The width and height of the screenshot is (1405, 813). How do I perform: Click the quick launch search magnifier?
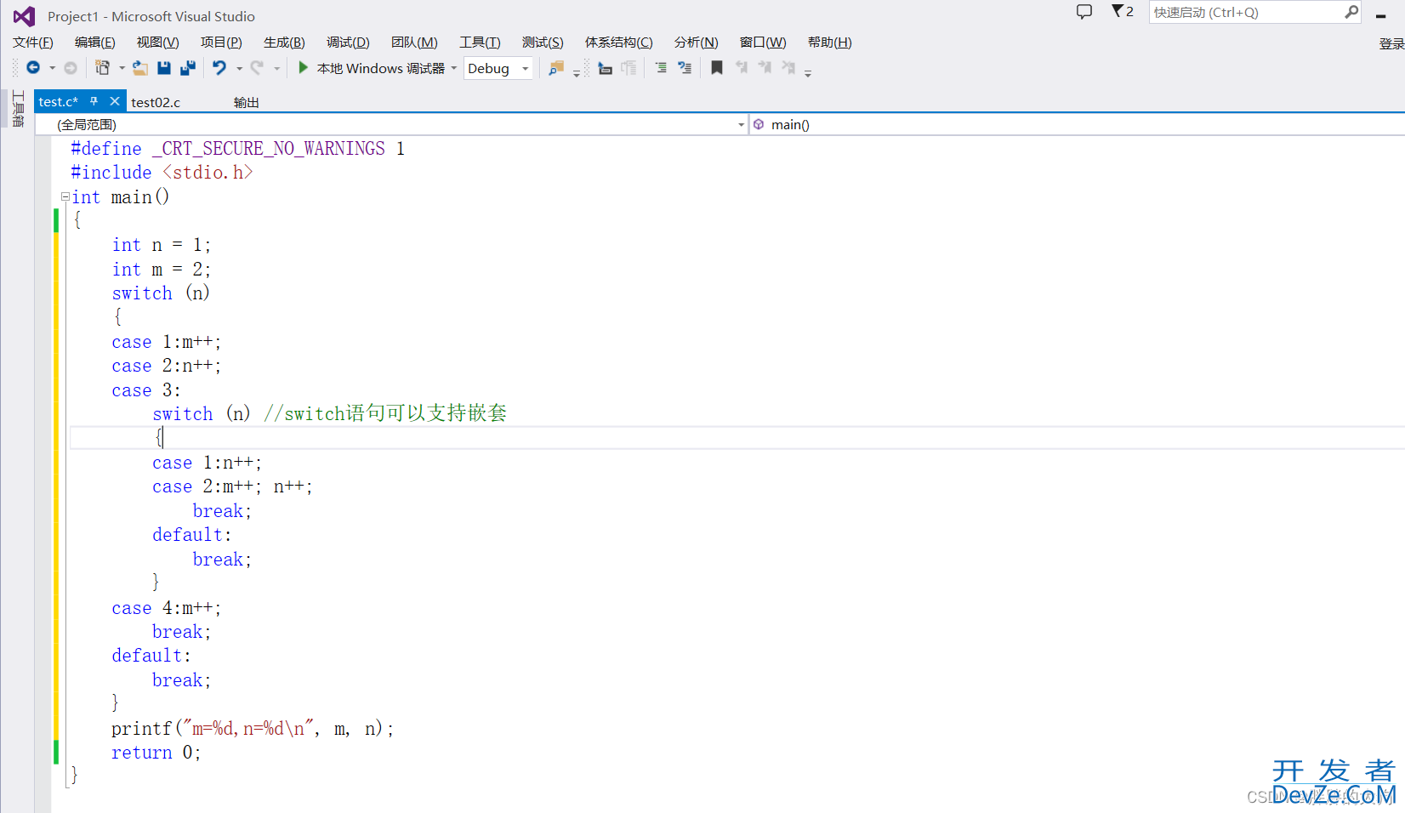[x=1351, y=12]
